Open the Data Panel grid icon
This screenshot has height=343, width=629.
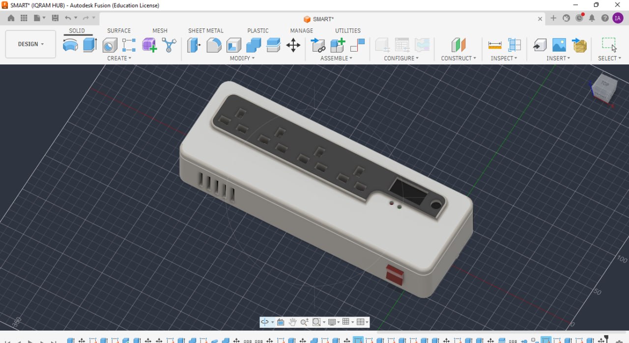(24, 18)
